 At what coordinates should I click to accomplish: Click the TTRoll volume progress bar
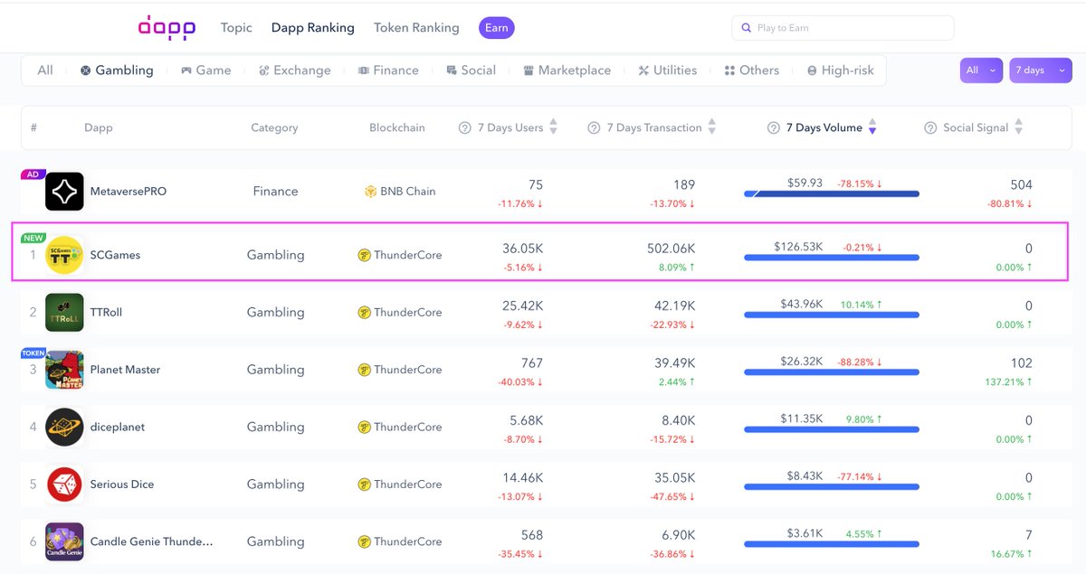(x=832, y=315)
